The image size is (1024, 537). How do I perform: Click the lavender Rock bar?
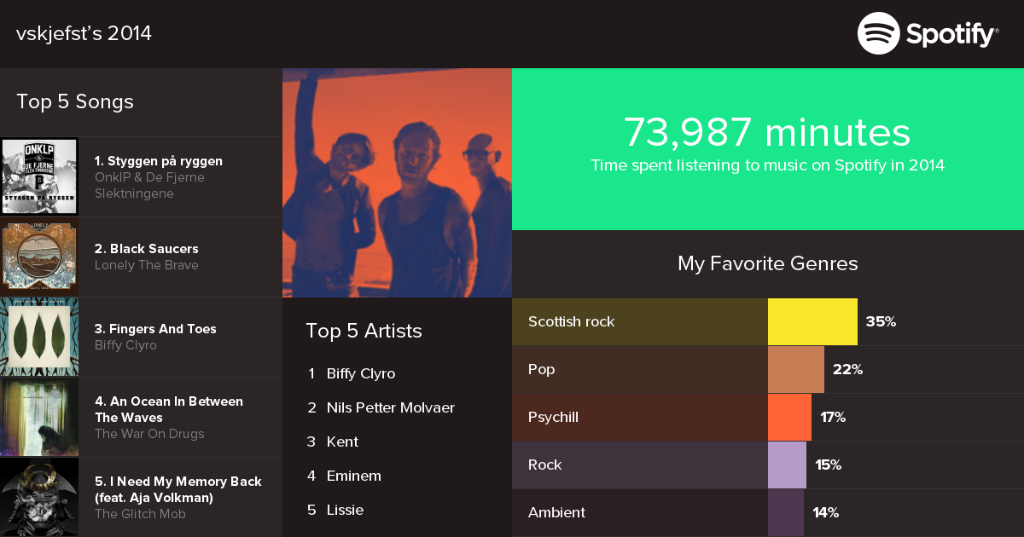(x=787, y=465)
